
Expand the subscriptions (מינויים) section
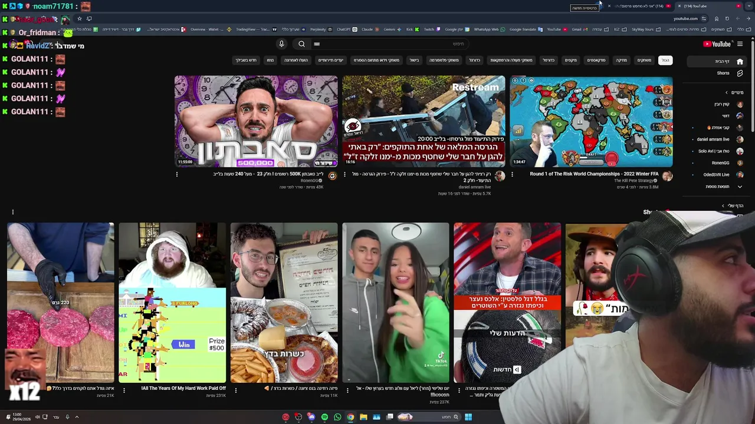tap(734, 92)
